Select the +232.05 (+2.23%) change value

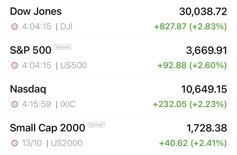point(190,104)
